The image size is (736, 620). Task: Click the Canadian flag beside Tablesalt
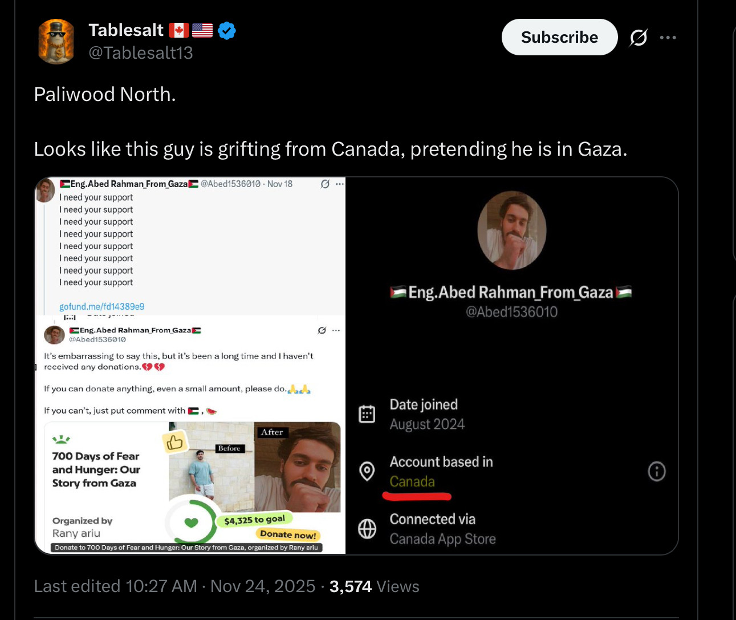178,30
